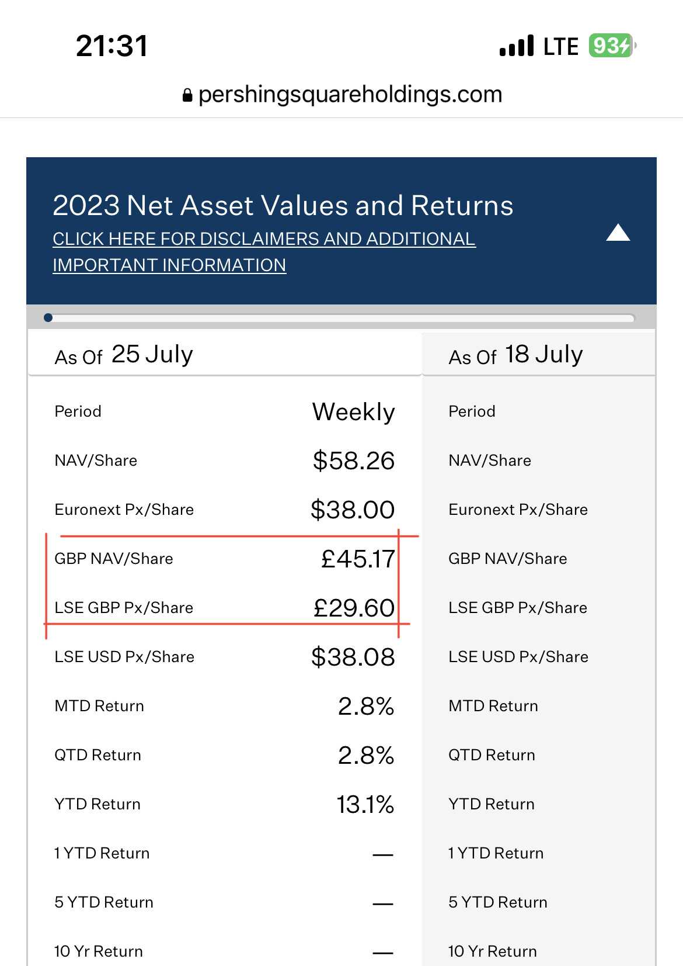Click the 2023 Net Asset Values and Returns title

click(x=283, y=206)
